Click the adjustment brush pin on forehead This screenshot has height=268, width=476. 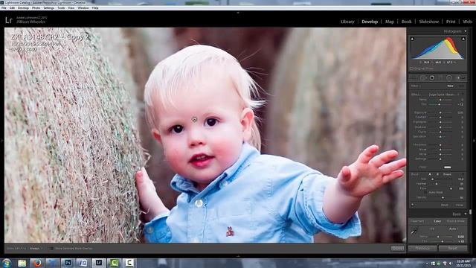[194, 119]
